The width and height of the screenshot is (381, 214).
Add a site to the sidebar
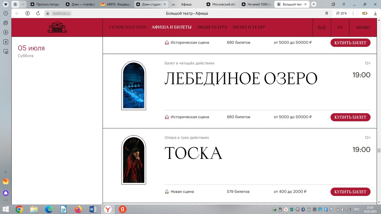(6, 172)
